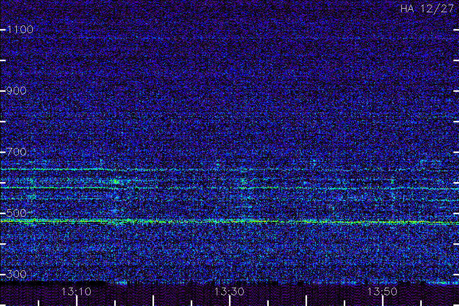Click the 700 frequency axis label
The image size is (459, 306).
point(16,152)
